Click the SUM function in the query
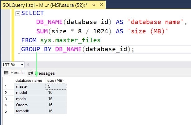This screenshot has height=125, width=191. 42,31
